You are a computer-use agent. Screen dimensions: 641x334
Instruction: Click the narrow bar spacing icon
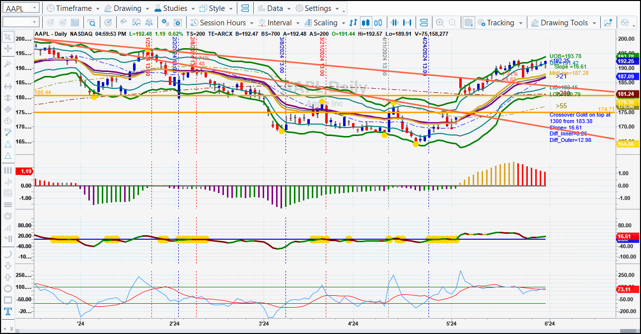coord(395,22)
